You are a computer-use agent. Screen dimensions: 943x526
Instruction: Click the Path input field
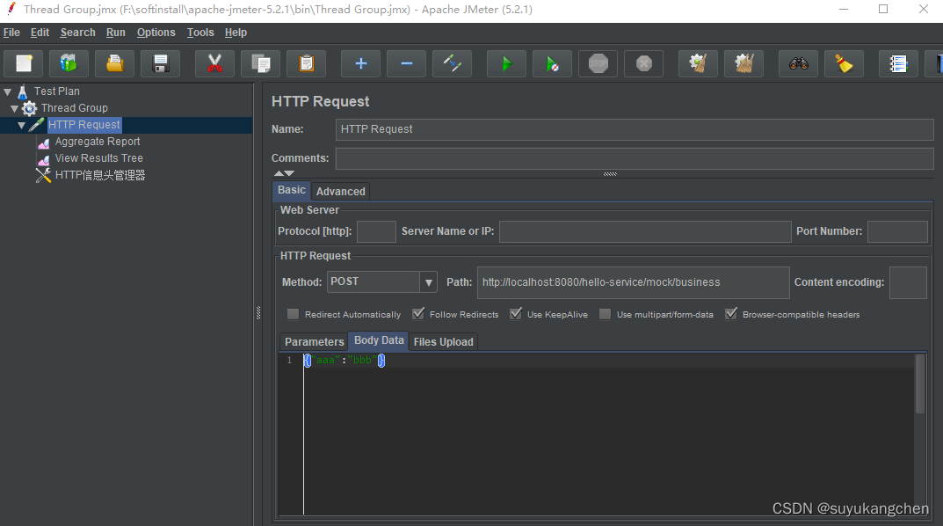click(x=634, y=283)
